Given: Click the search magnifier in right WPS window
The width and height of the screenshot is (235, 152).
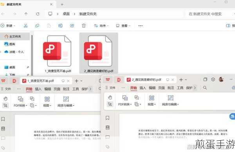Looking at the screenshot, I should [x=205, y=88].
